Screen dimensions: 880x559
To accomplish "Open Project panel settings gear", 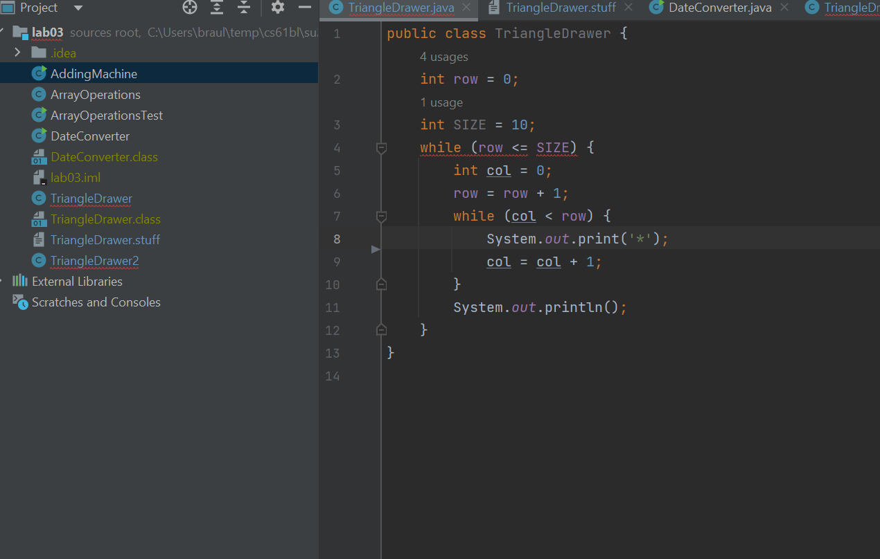I will coord(278,8).
